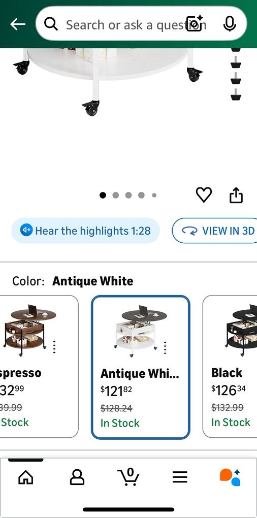This screenshot has height=518, width=257.
Task: Select third image carousel dot
Action: point(128,195)
